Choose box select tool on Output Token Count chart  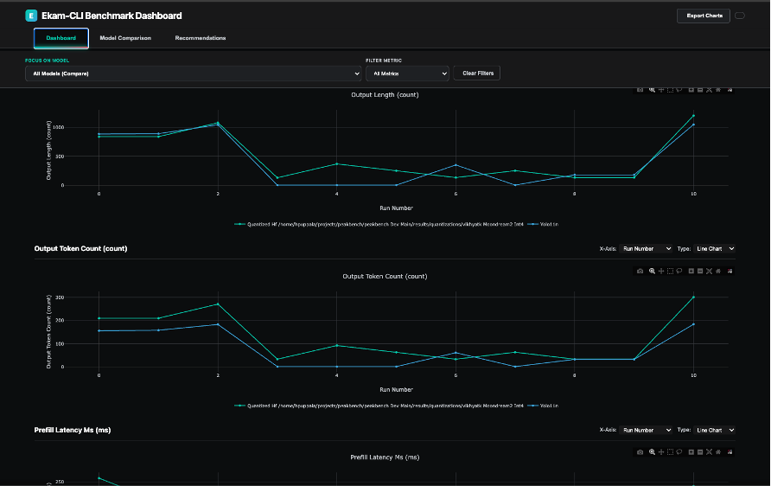670,271
